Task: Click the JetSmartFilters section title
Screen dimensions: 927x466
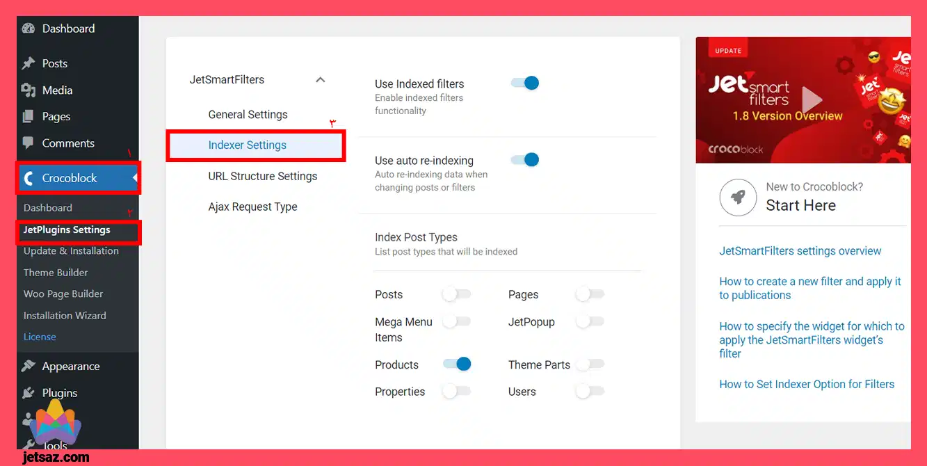Action: [227, 80]
